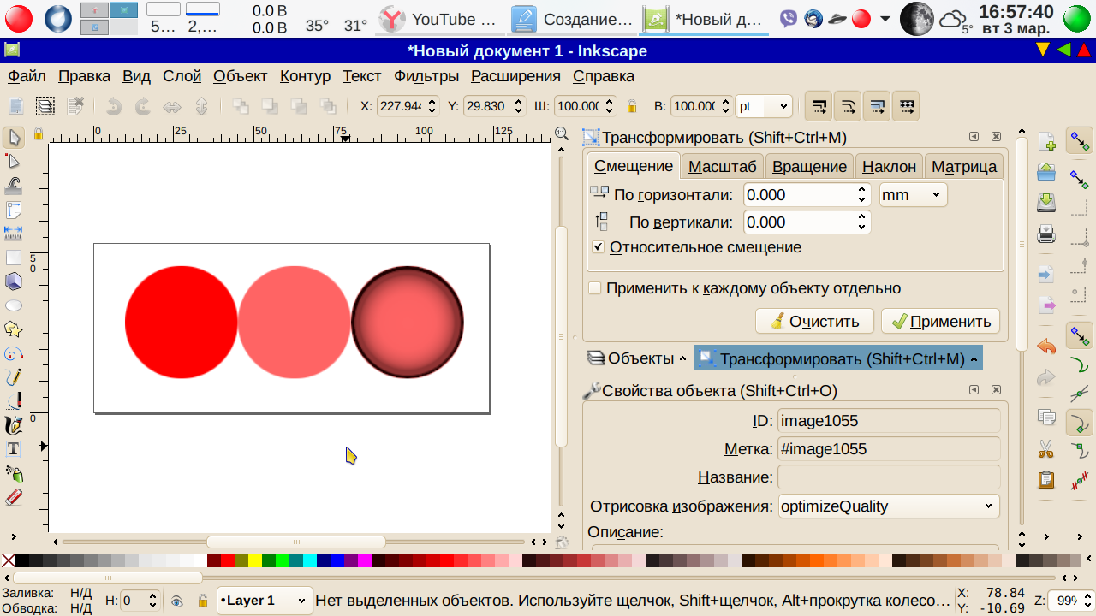Open the Layer 1 dropdown

click(264, 601)
